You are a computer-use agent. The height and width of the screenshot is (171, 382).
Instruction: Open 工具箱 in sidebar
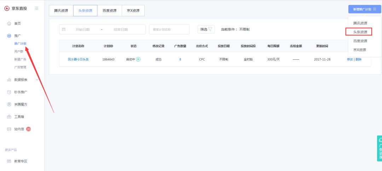[19, 117]
